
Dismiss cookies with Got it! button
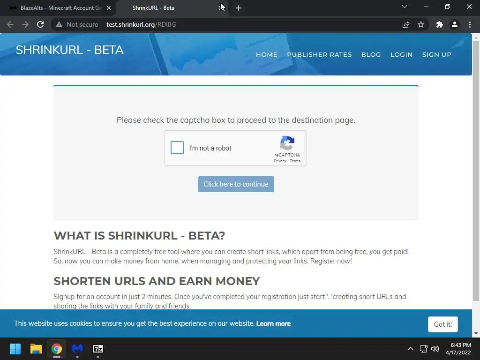(442, 324)
